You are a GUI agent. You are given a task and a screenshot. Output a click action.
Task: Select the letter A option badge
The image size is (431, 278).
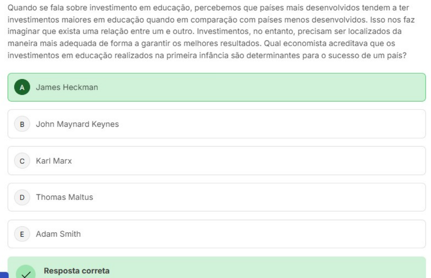pyautogui.click(x=22, y=88)
